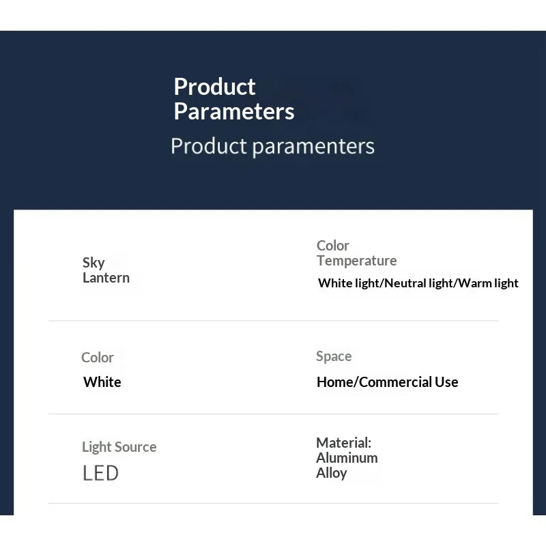Viewport: 546px width, 546px height.
Task: Click the word "Product" in the bold heading
Action: pyautogui.click(x=214, y=87)
